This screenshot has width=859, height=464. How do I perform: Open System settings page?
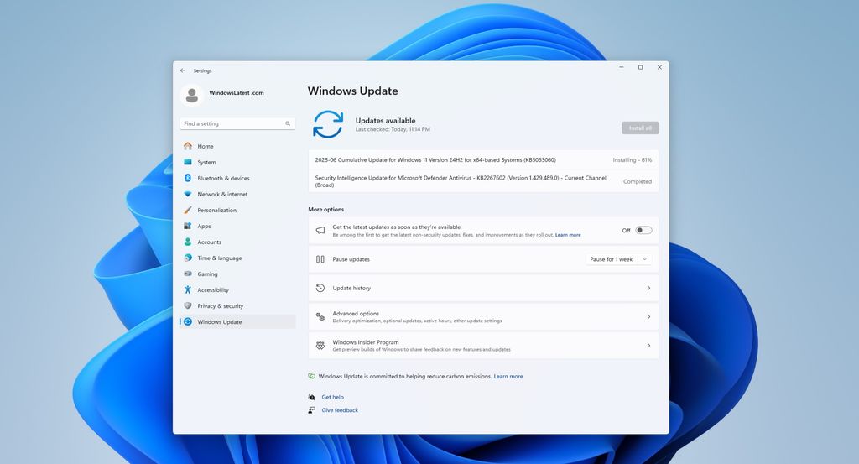point(237,162)
